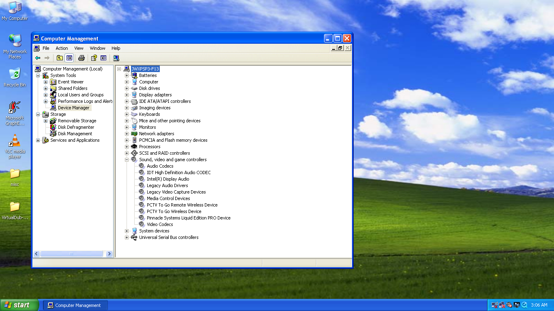This screenshot has height=311, width=554.
Task: Click the left pane scroll right arrow
Action: coord(109,254)
